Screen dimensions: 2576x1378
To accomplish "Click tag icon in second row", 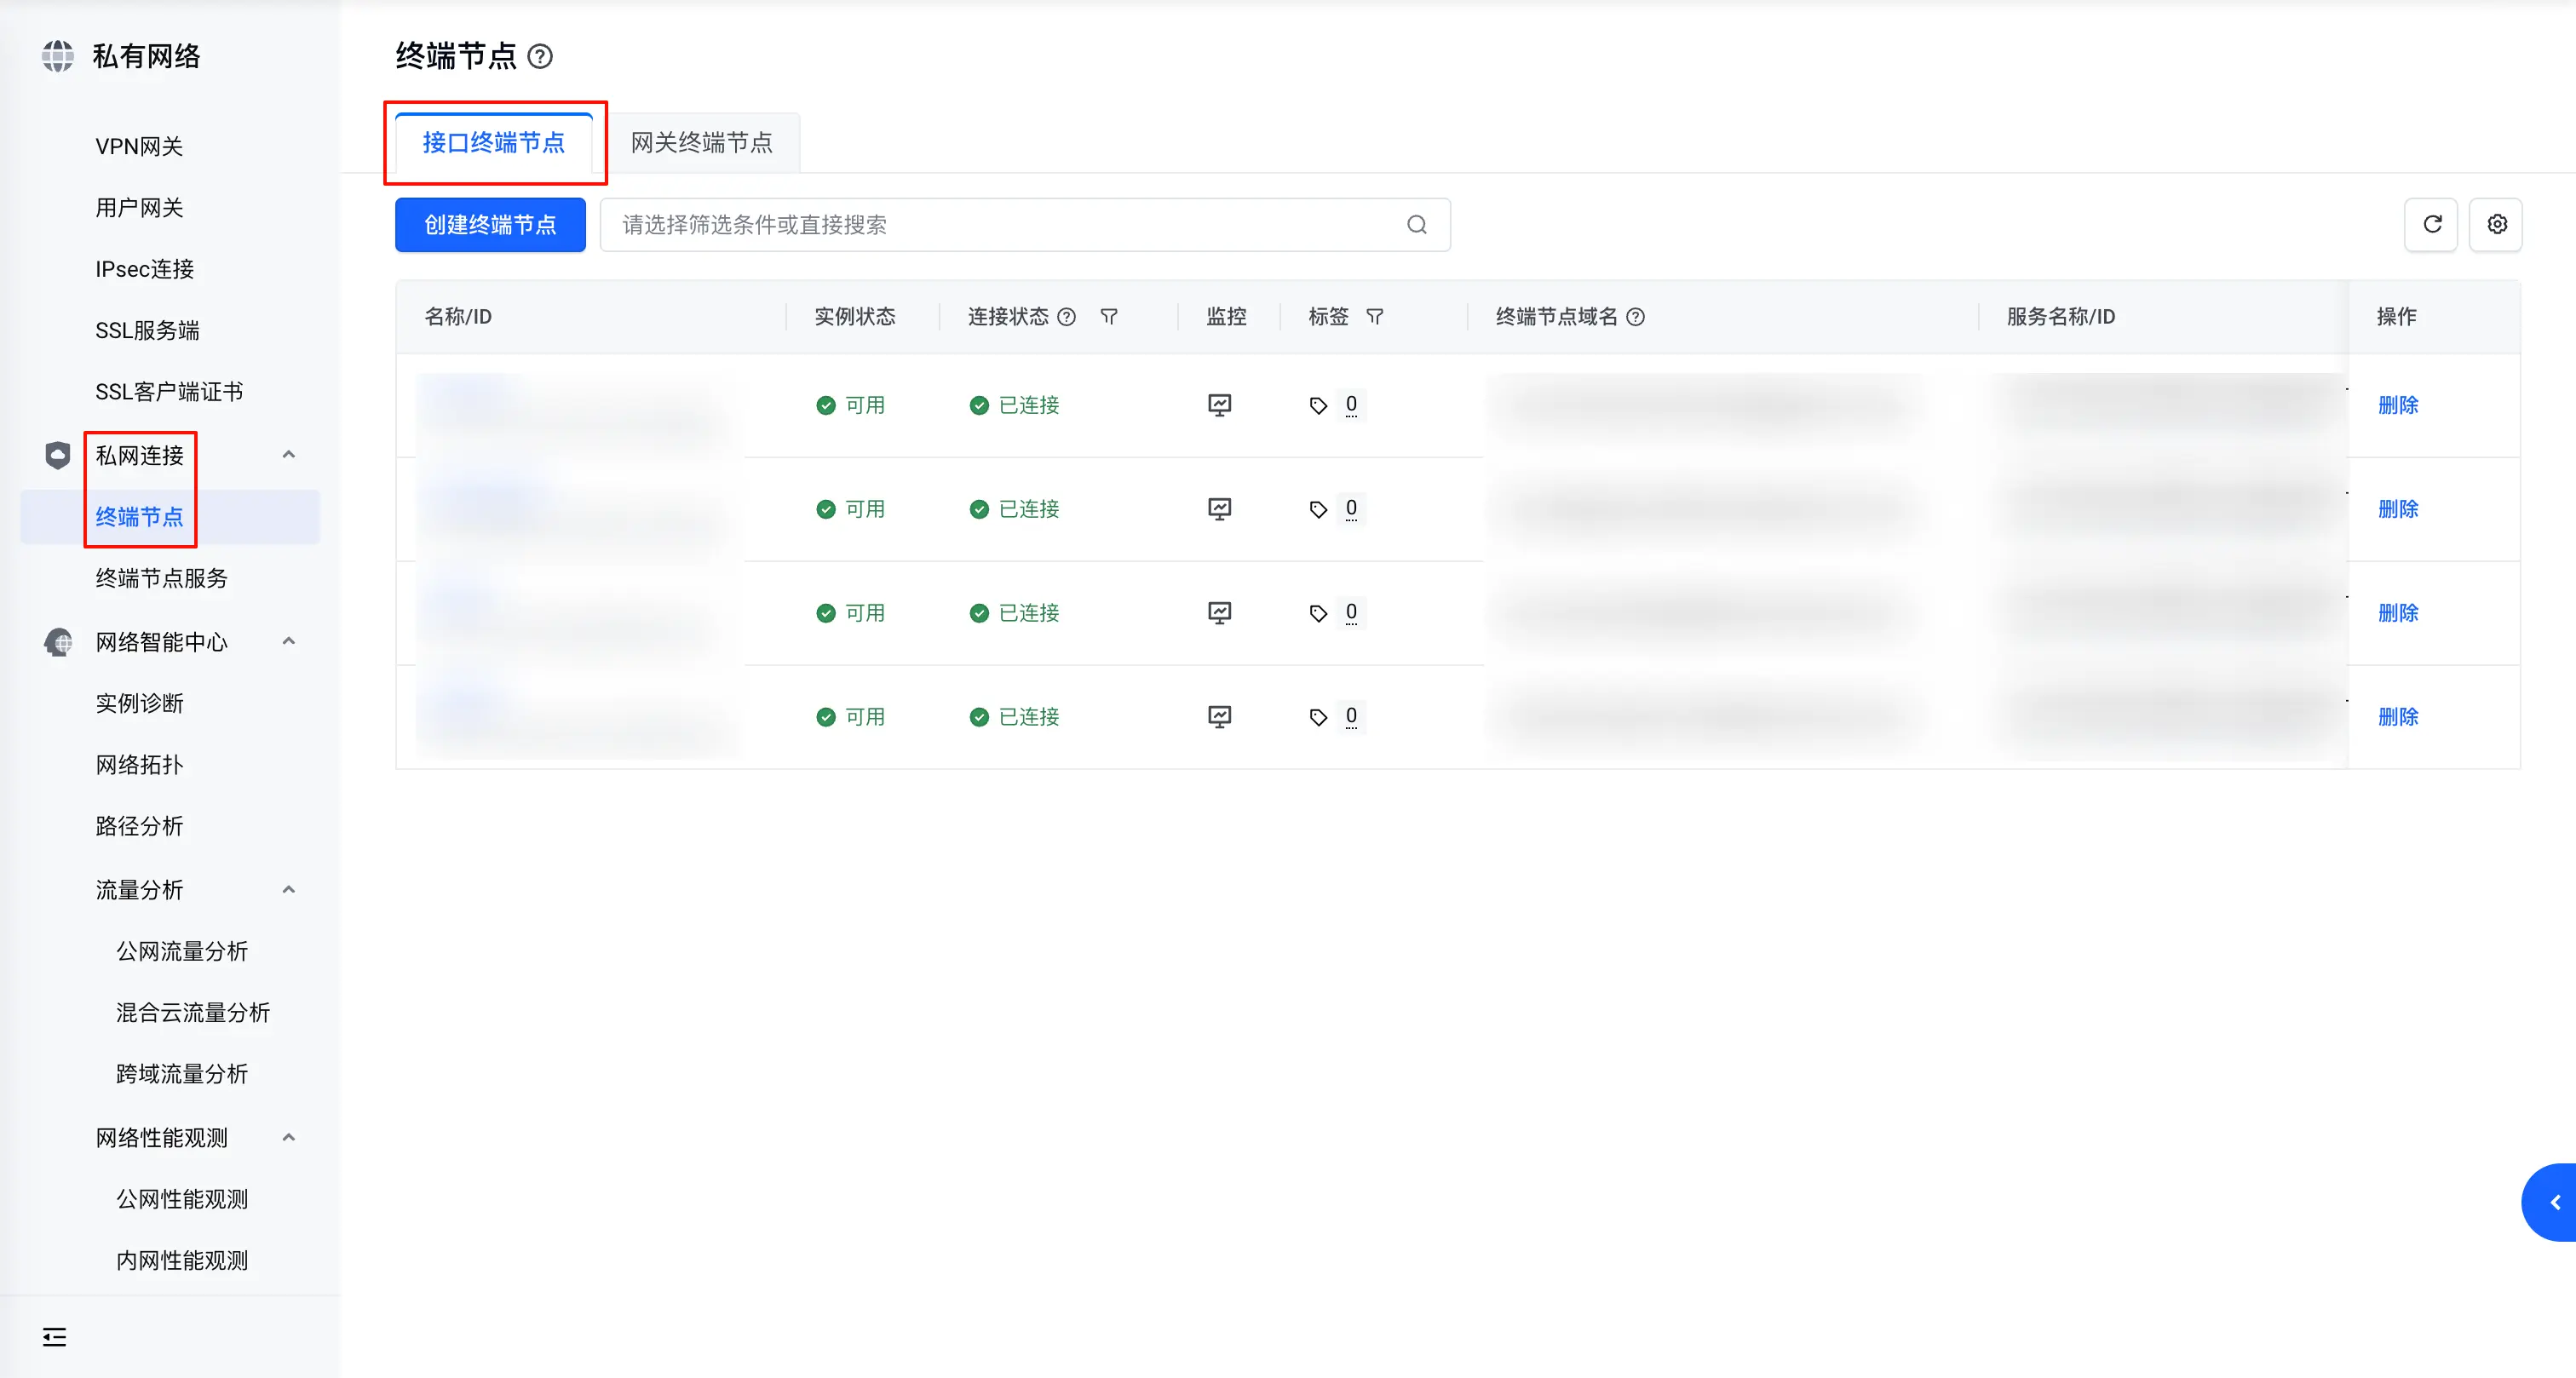I will [1318, 509].
